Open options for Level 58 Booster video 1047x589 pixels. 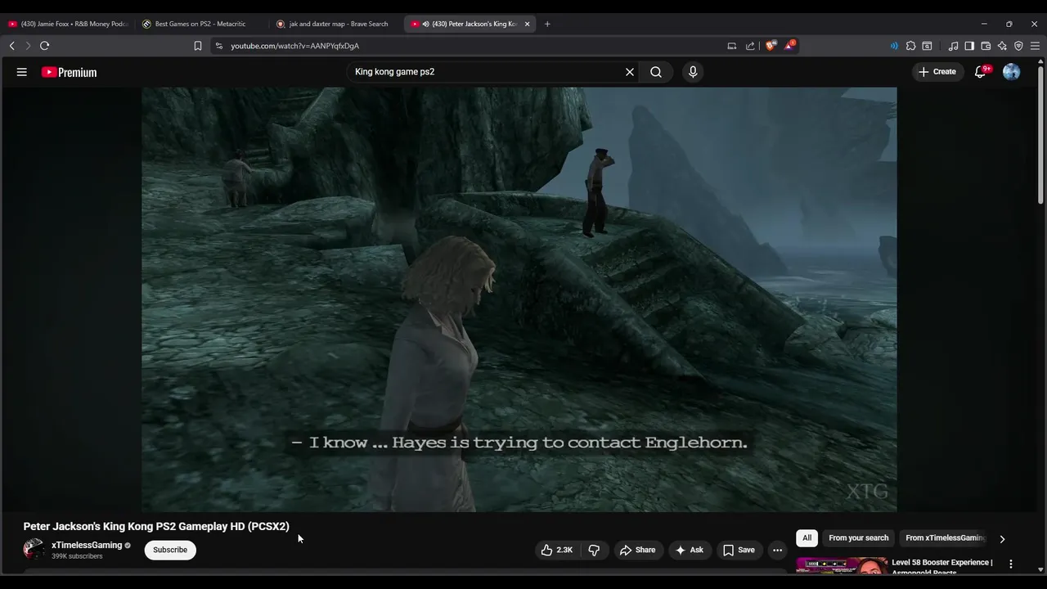pos(1011,564)
